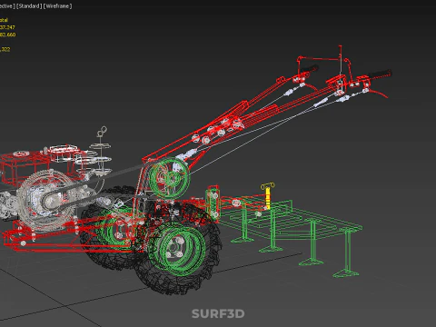
Task: Click the statistics value ending 37.247
Action: (x=7, y=27)
